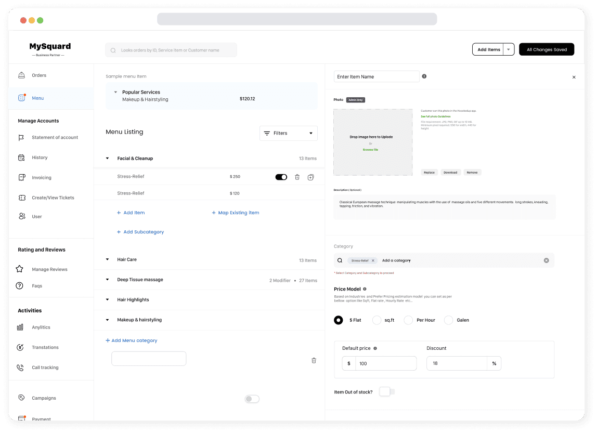Image resolution: width=597 pixels, height=433 pixels.
Task: Click the trash icon beside the empty category field
Action: click(x=314, y=360)
